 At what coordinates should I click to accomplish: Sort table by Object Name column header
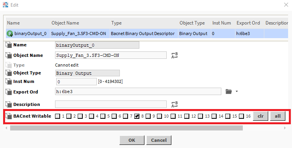tap(65, 23)
